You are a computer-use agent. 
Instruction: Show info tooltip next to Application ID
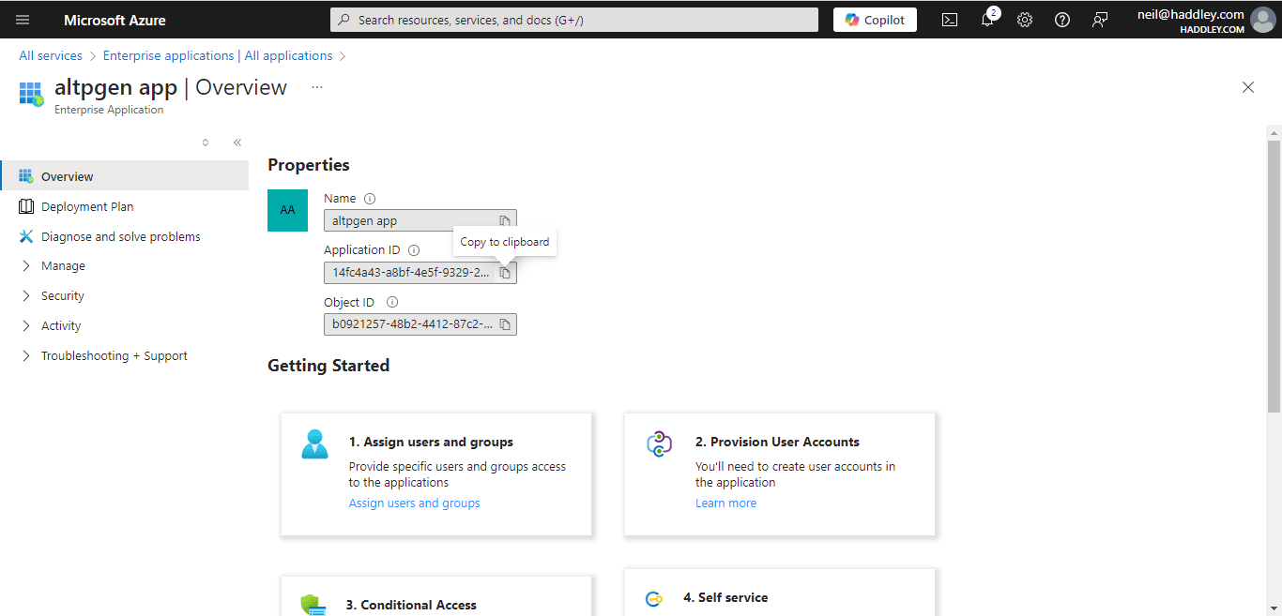point(414,250)
